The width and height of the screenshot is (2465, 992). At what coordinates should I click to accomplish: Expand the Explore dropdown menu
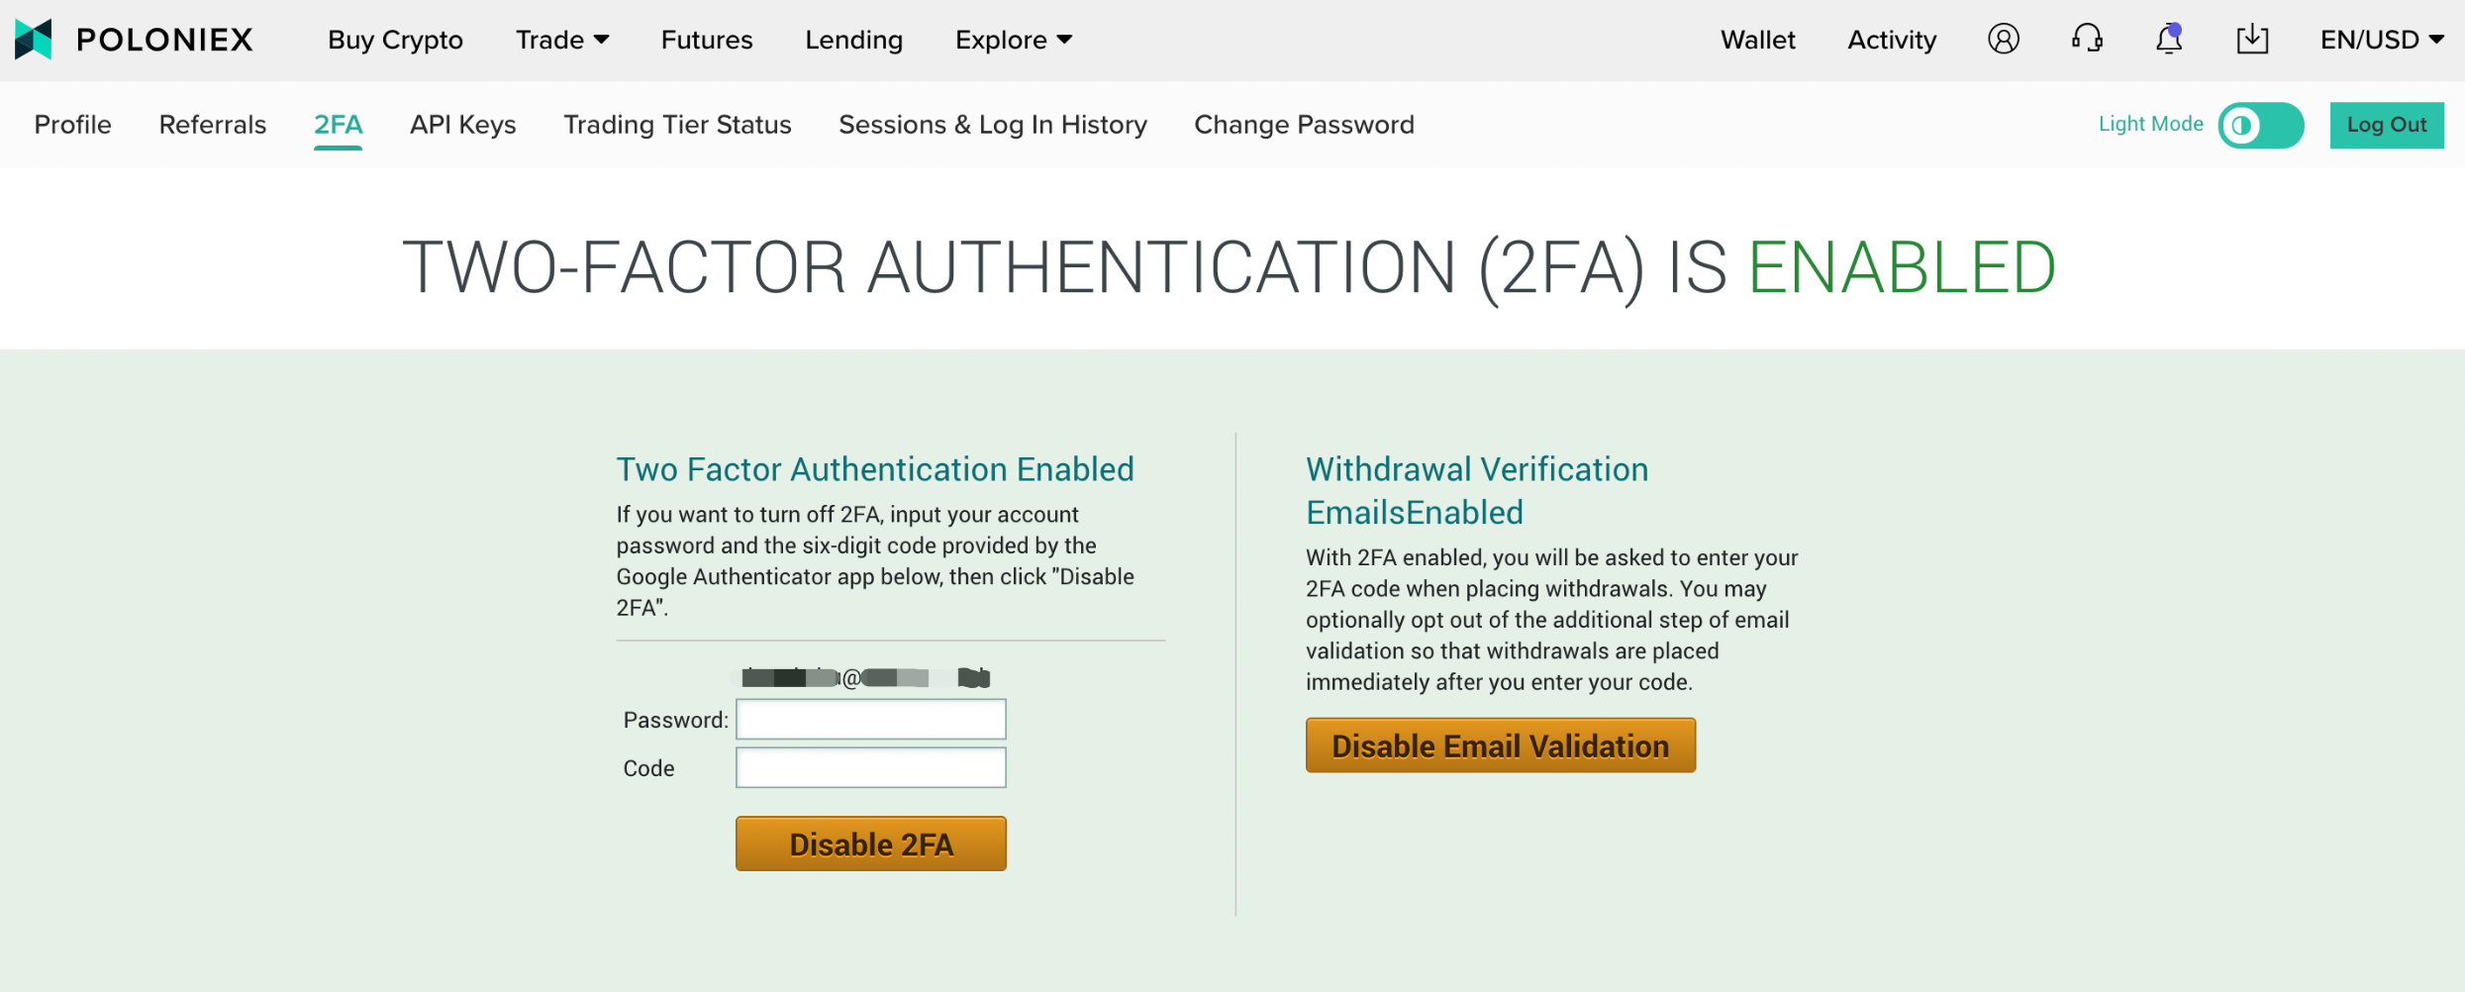click(1014, 40)
